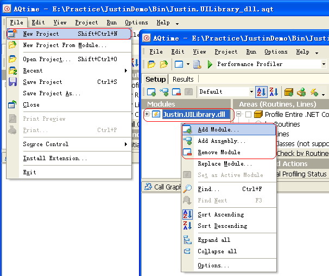Open the Performance Profiler dropdown
Viewport: 329px width, 276px height.
tap(324, 64)
